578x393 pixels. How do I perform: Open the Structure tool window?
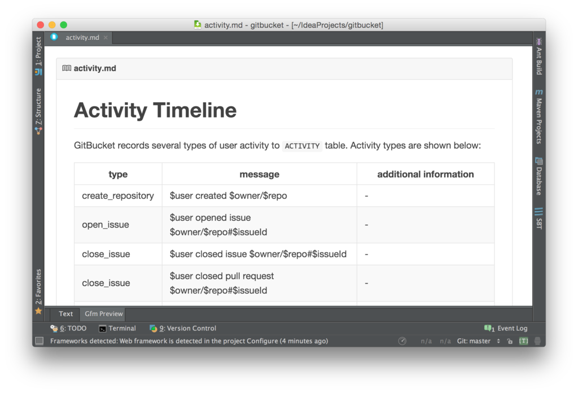[x=38, y=111]
